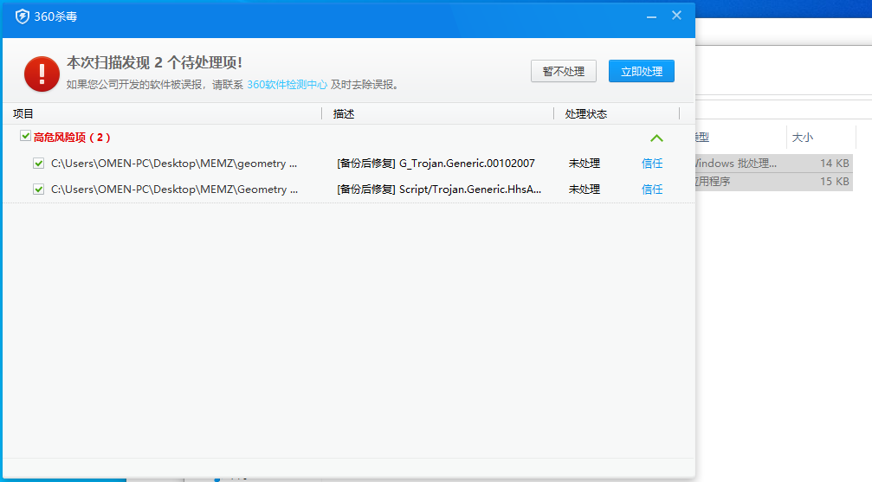
Task: Select the path ending in MEMZ\Geometry capitalized
Action: pyautogui.click(x=175, y=190)
